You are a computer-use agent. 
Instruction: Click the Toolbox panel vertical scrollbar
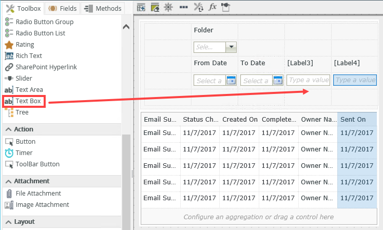(x=126, y=182)
